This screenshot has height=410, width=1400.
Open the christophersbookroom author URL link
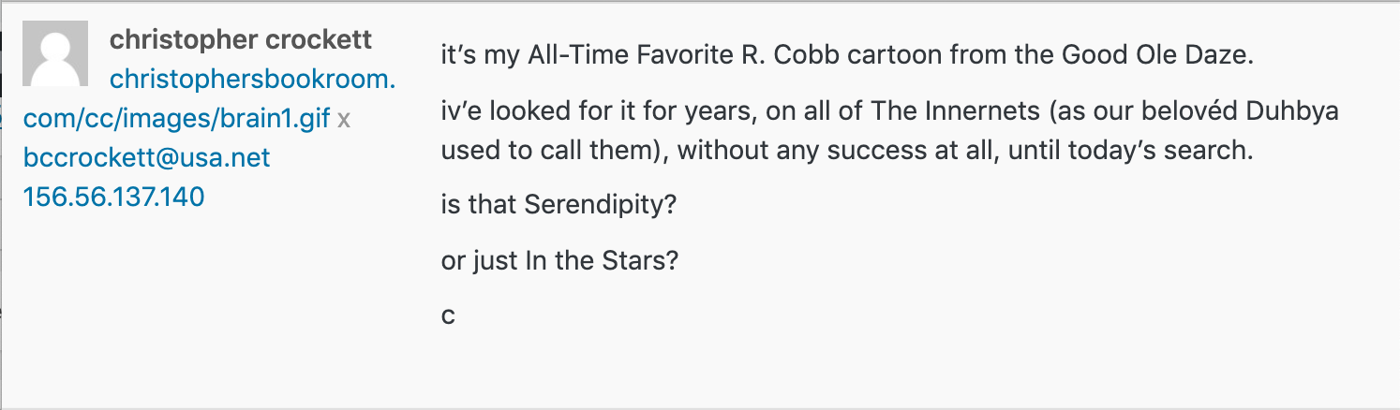pos(252,80)
